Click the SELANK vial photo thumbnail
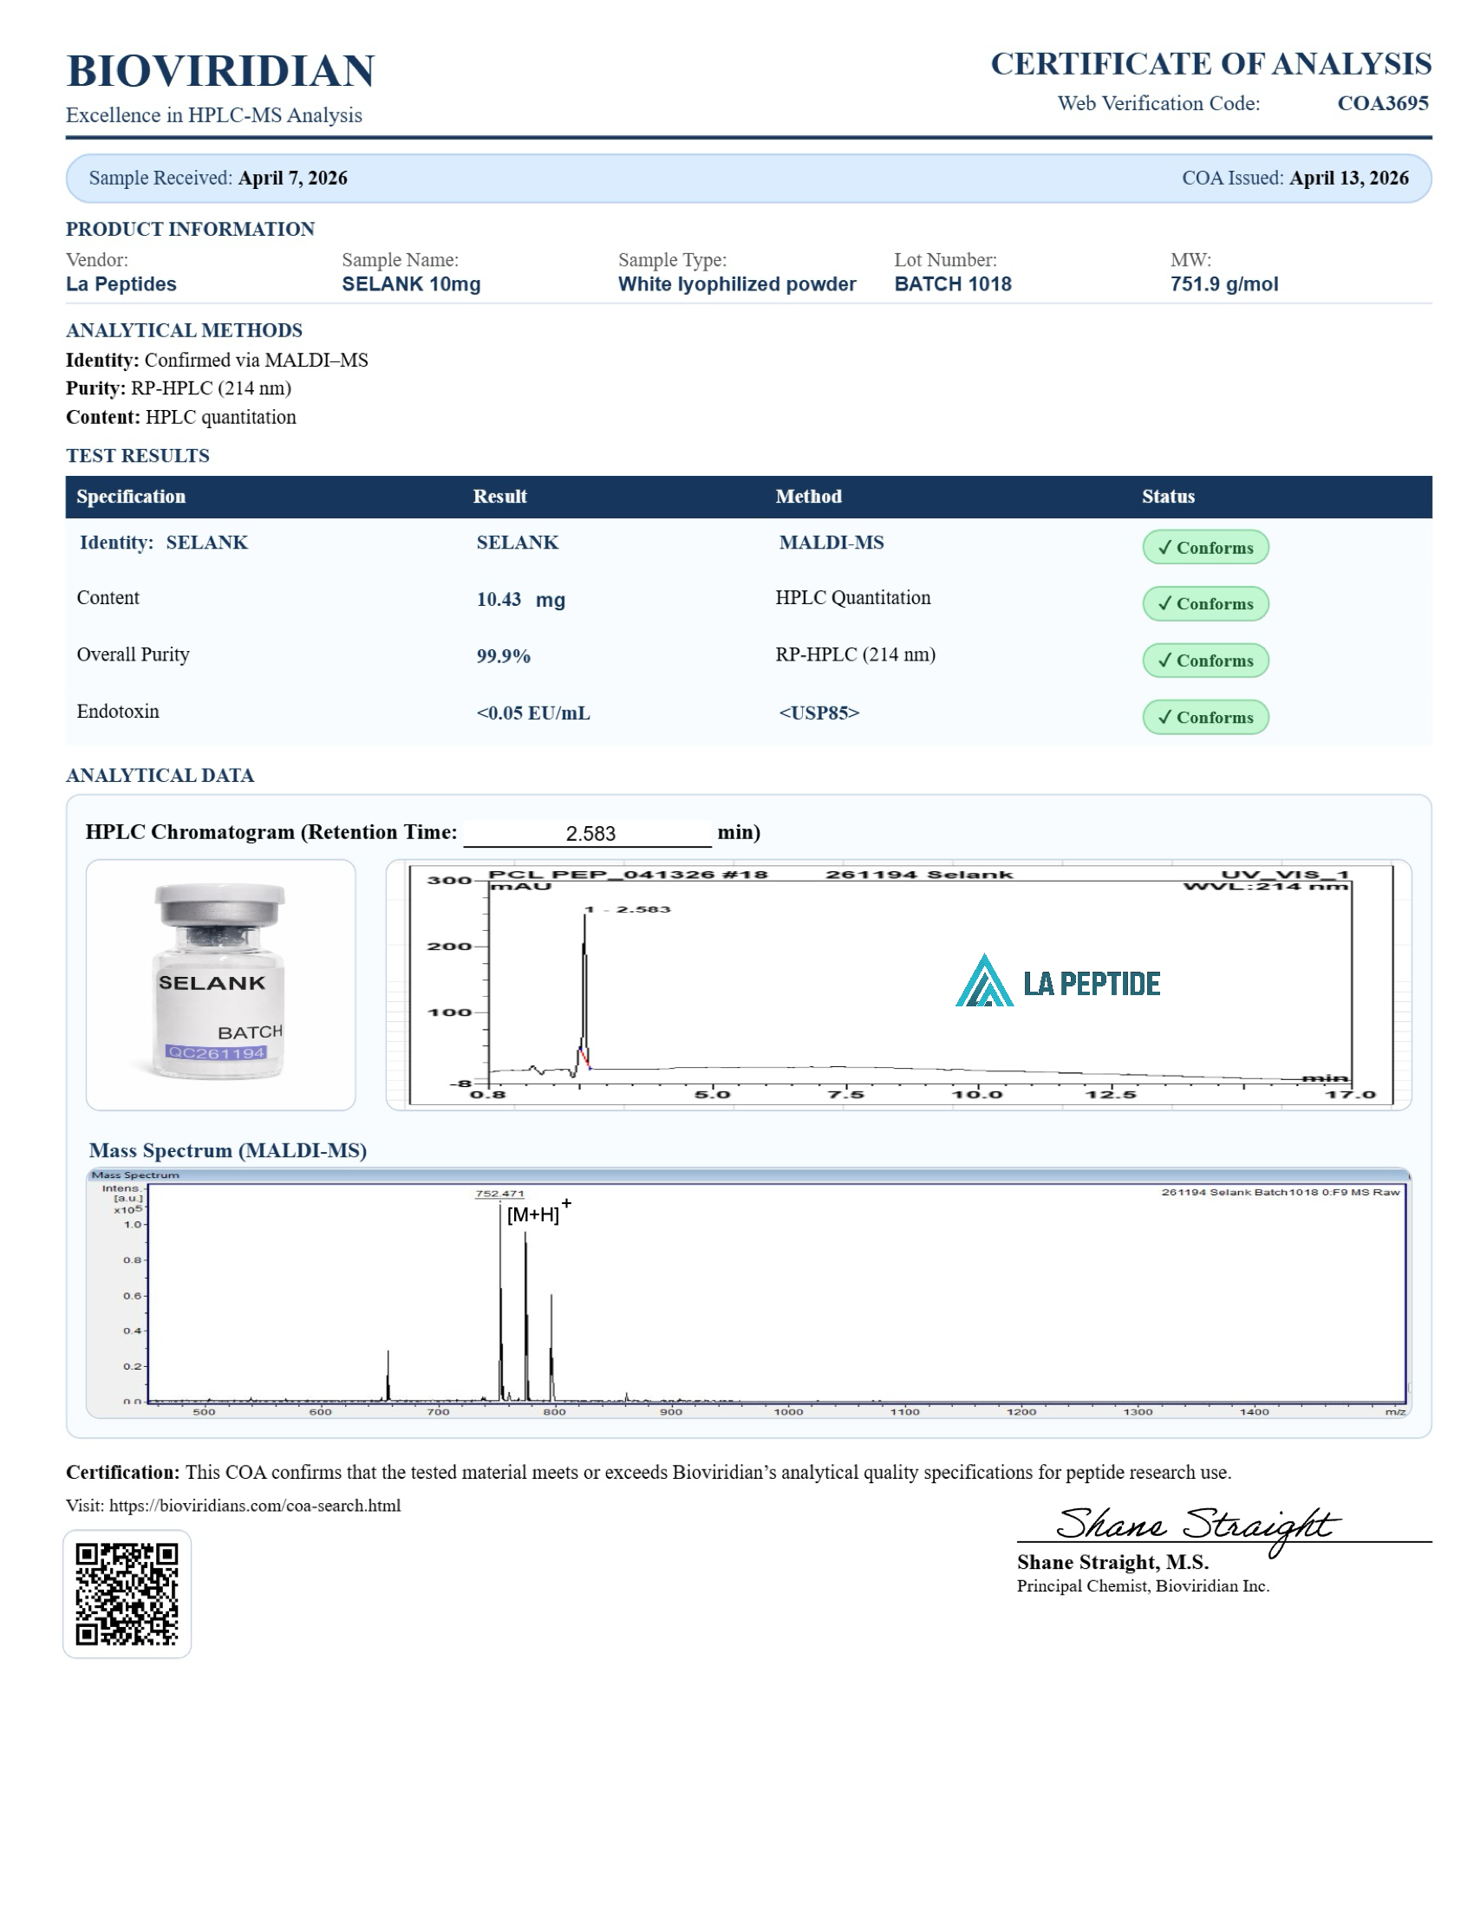Screen dimensions: 1474x1907 pyautogui.click(x=220, y=984)
